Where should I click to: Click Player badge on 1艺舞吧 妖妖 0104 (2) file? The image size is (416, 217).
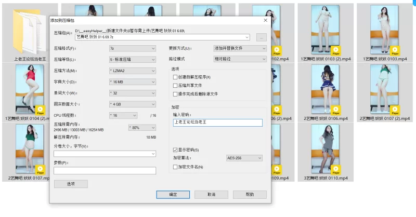tap(41, 110)
